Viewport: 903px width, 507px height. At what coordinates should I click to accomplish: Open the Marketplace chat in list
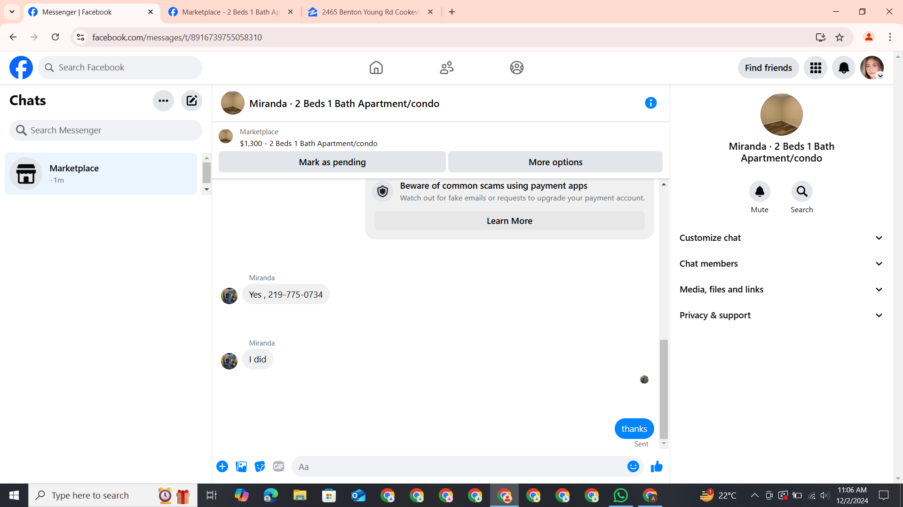coord(101,174)
